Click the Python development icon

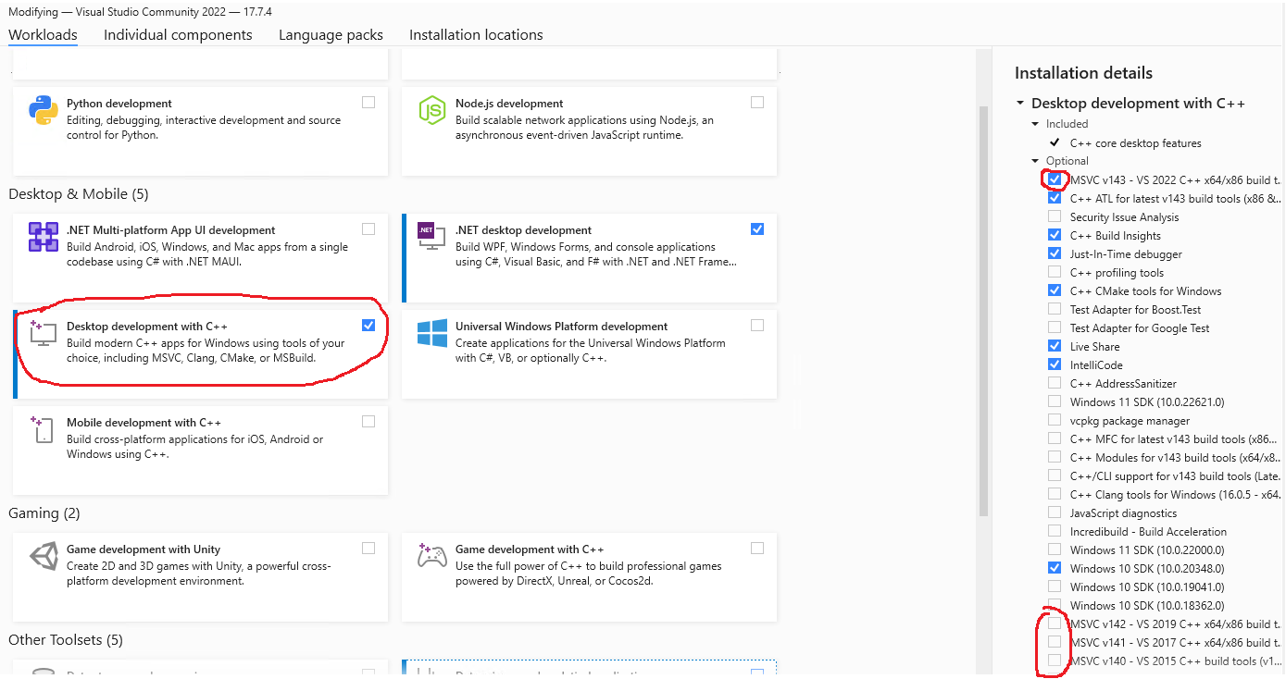(x=44, y=110)
